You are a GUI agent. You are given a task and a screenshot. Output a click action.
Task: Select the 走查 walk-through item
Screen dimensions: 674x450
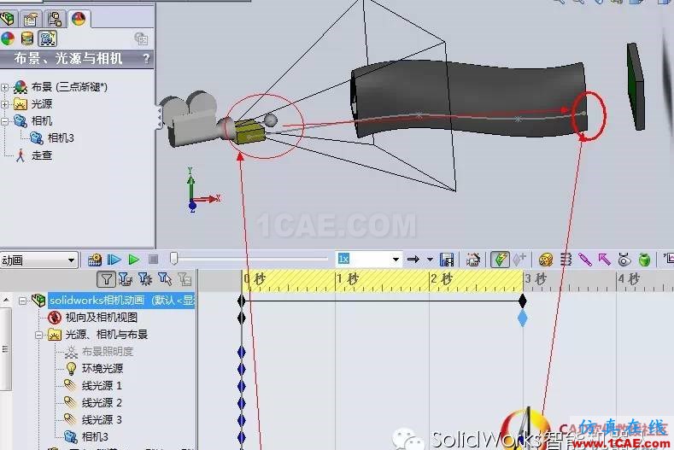coord(42,155)
